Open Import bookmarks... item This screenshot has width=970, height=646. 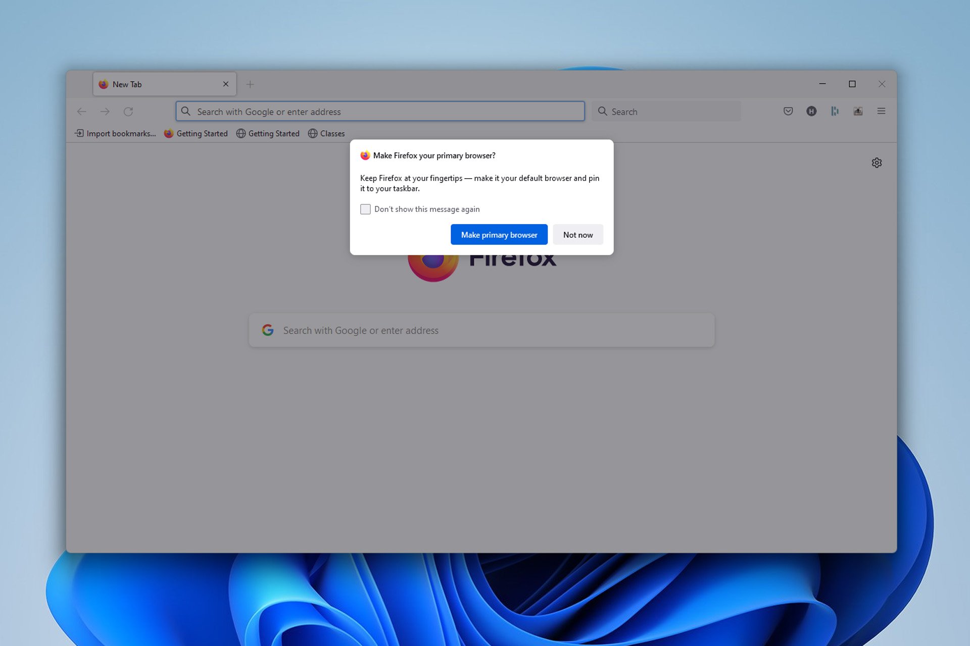tap(115, 133)
